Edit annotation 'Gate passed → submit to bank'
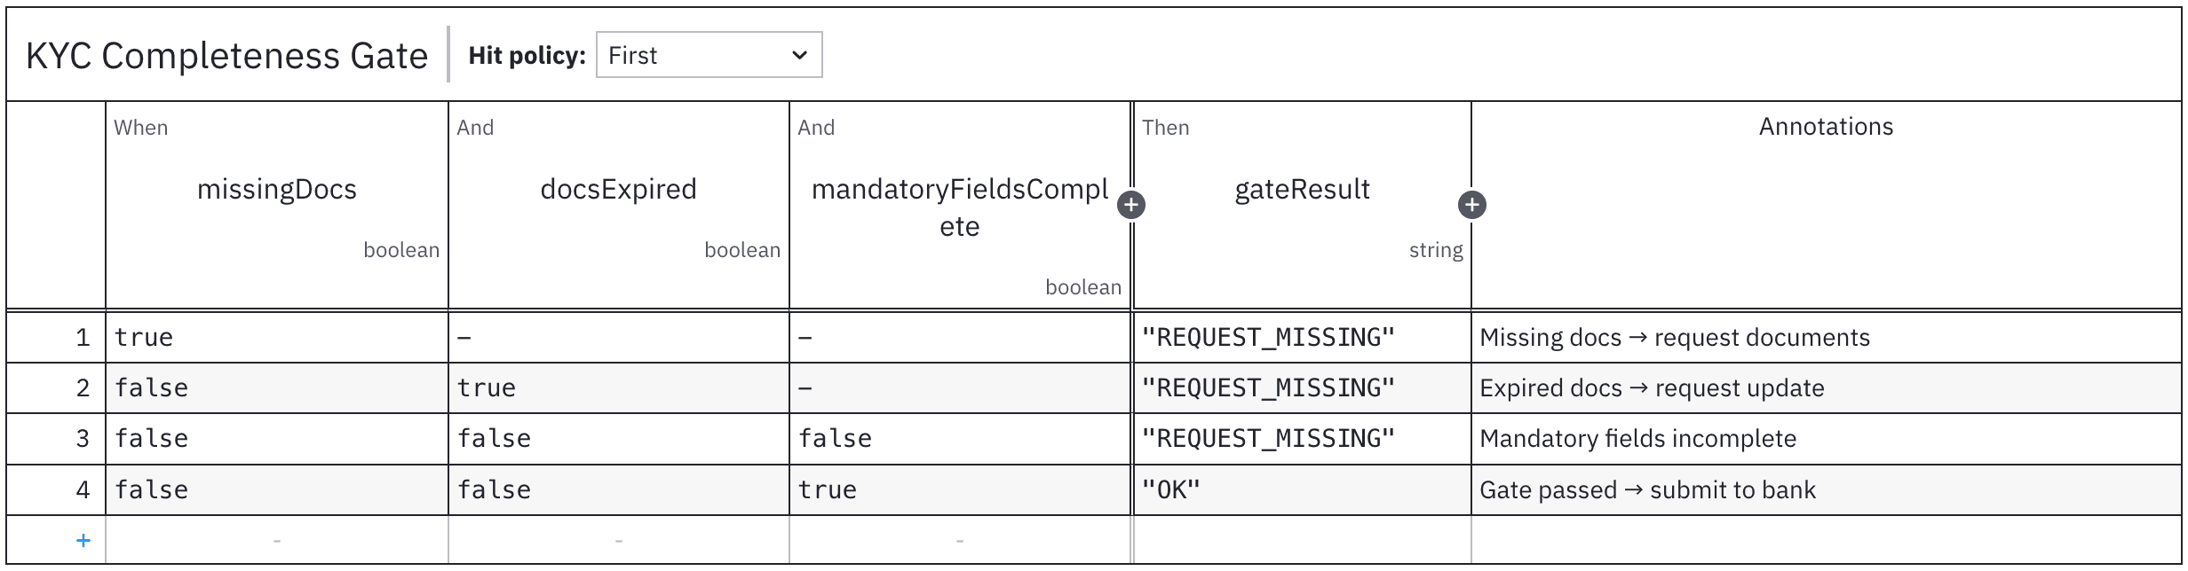The width and height of the screenshot is (2188, 571). 1826,490
